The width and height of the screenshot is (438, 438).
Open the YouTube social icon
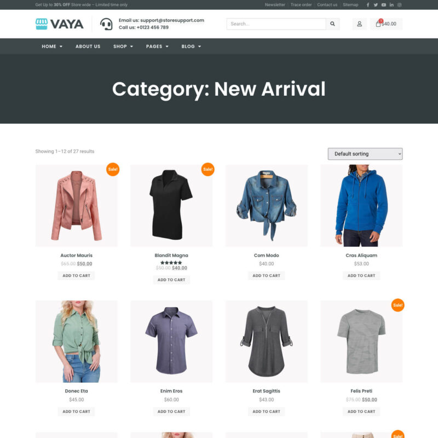pos(384,5)
